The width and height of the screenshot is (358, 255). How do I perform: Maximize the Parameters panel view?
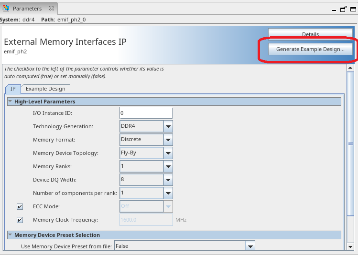coord(353,9)
